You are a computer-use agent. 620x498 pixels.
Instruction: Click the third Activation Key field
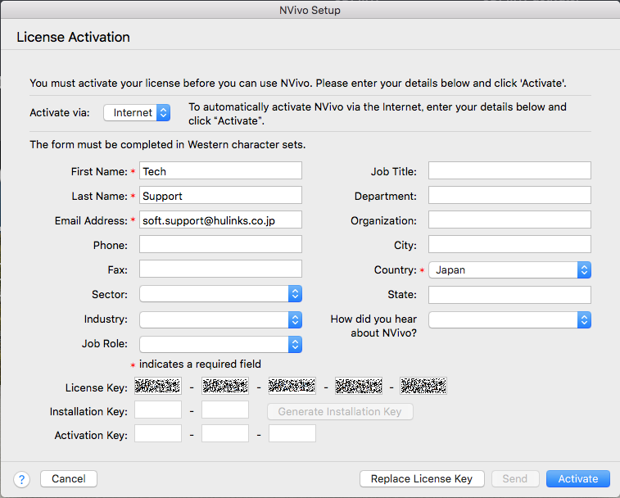(292, 433)
